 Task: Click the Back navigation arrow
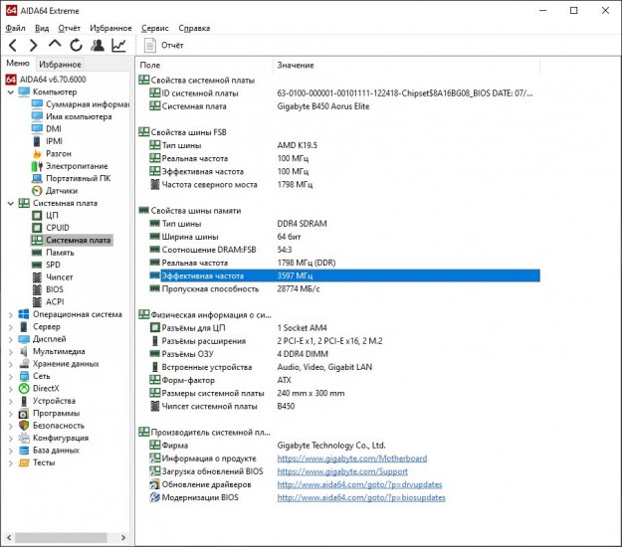pos(12,45)
